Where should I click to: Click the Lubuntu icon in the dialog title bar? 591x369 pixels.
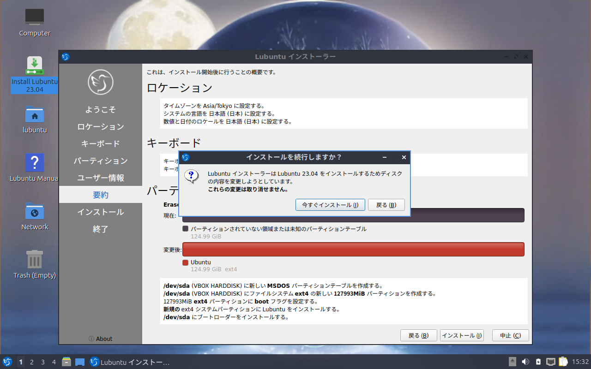[185, 157]
